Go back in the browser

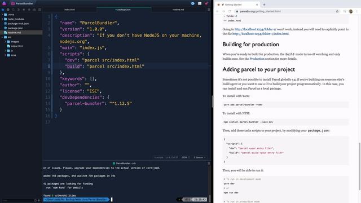(217, 11)
